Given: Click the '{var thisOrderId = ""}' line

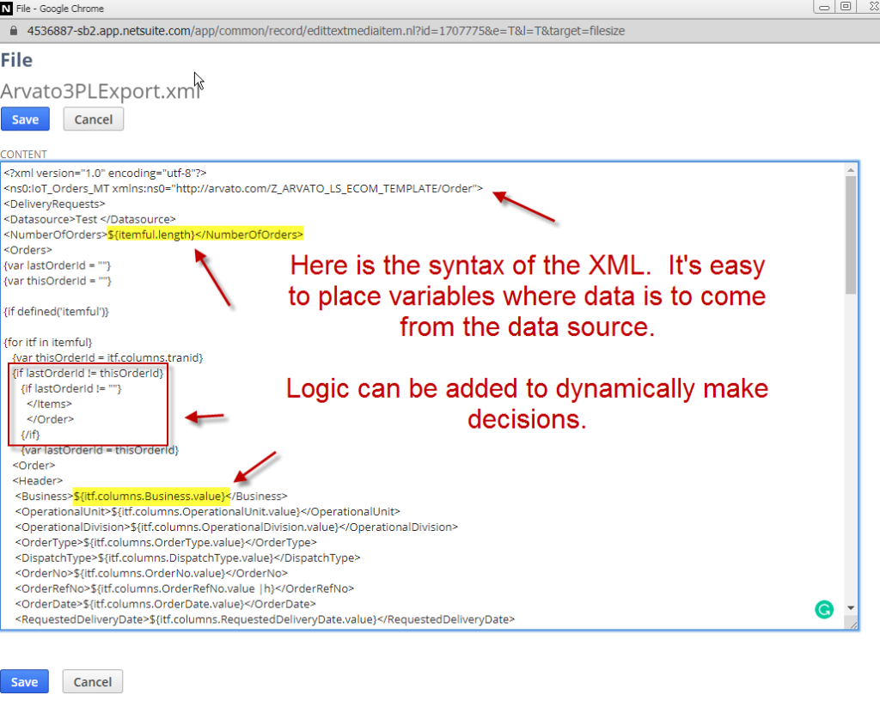Looking at the screenshot, I should pyautogui.click(x=58, y=281).
